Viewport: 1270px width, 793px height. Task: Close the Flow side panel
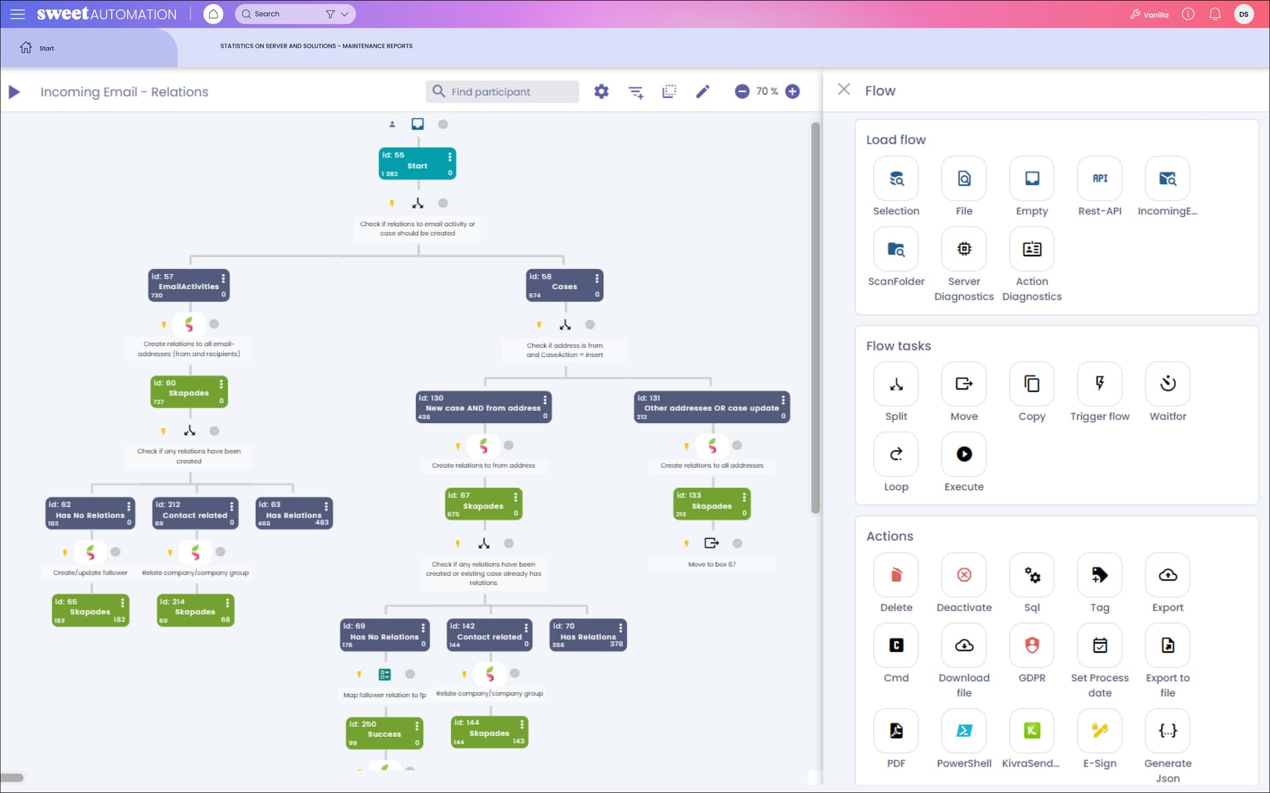pyautogui.click(x=844, y=89)
